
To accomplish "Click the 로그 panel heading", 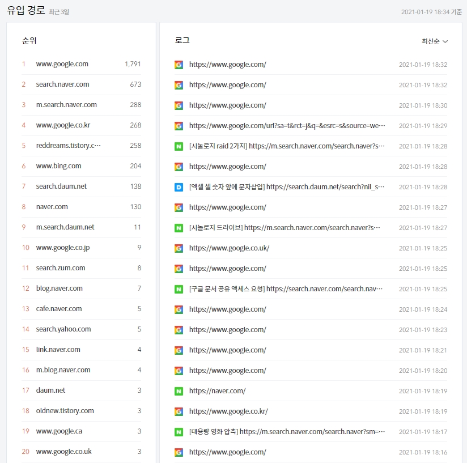I will tap(182, 40).
